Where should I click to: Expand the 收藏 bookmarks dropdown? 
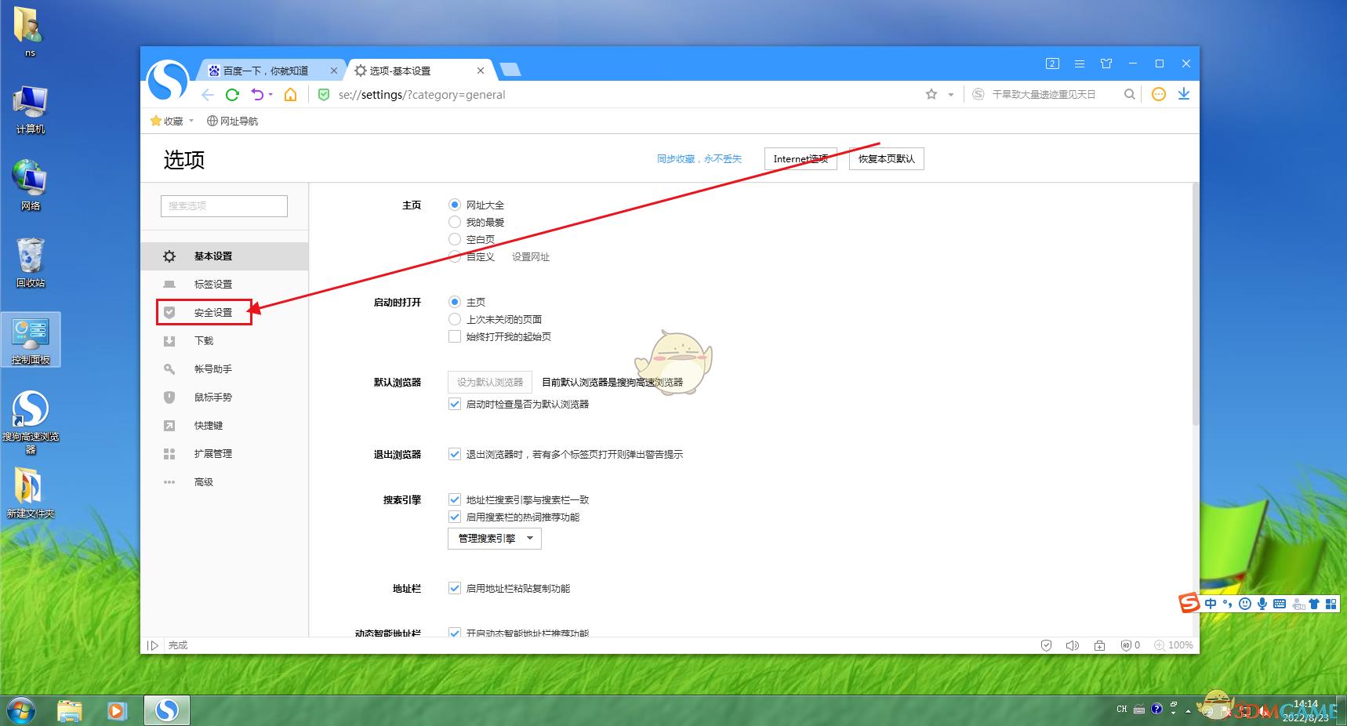tap(191, 121)
